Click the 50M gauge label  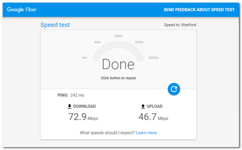tap(97, 42)
